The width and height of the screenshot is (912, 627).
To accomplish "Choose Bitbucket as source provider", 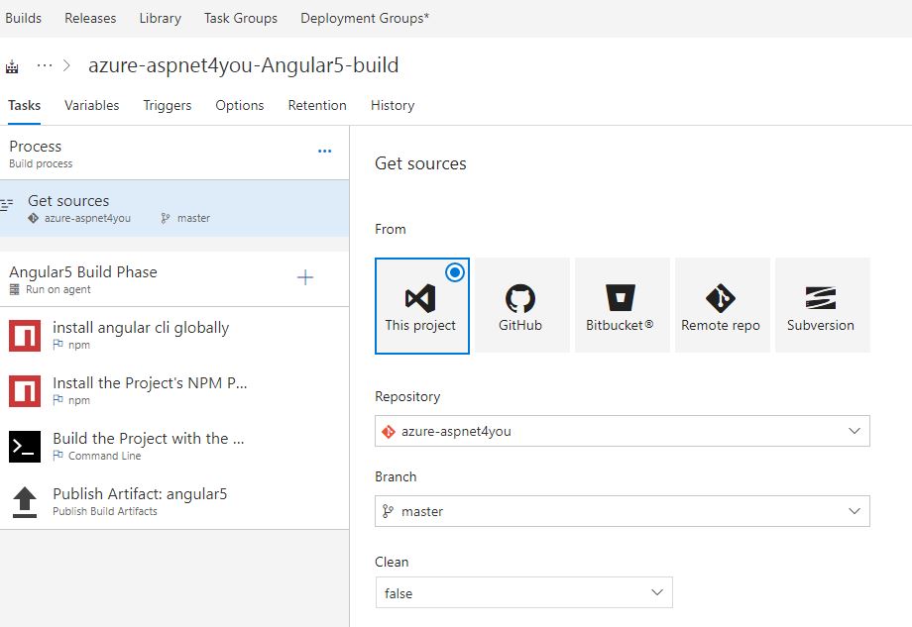I will (622, 305).
